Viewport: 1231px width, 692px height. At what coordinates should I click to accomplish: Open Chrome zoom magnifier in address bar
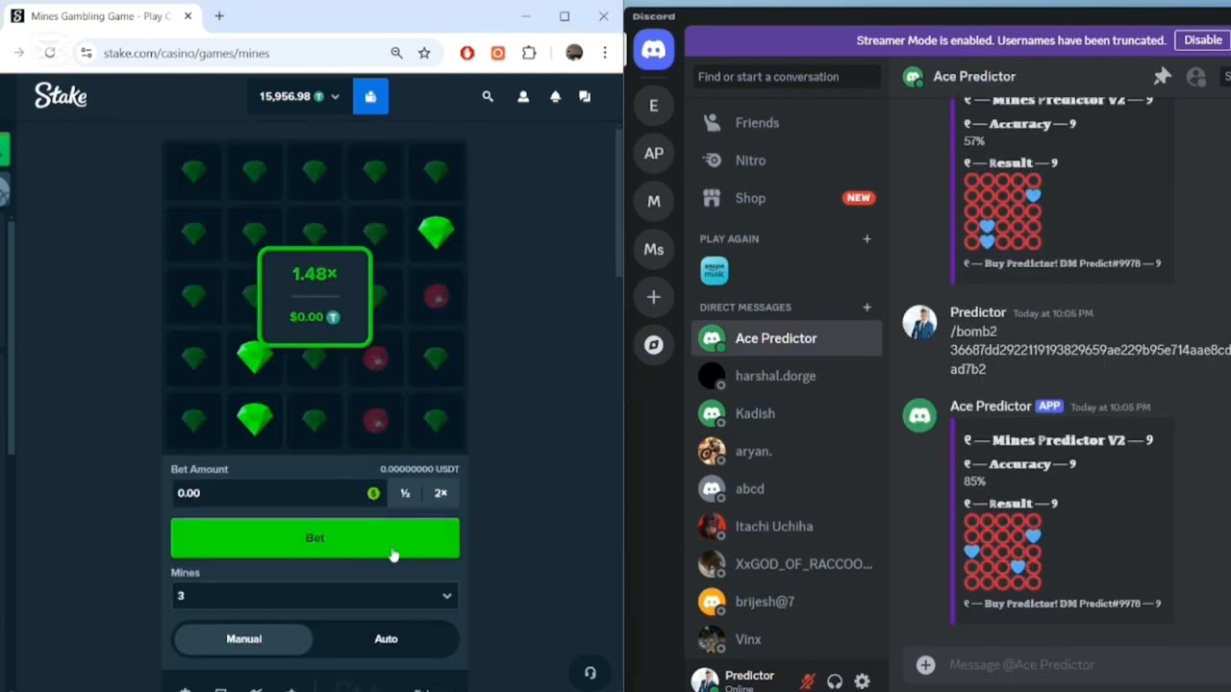tap(396, 53)
